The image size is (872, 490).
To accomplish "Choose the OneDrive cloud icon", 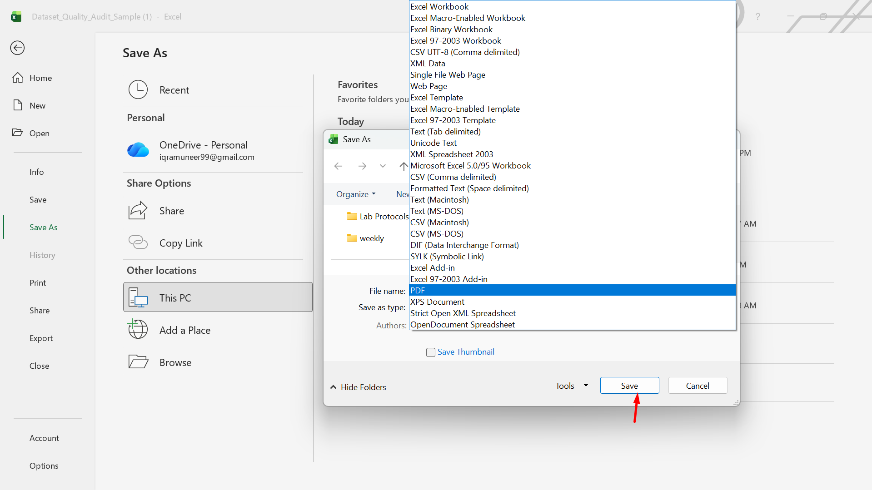I will point(138,150).
